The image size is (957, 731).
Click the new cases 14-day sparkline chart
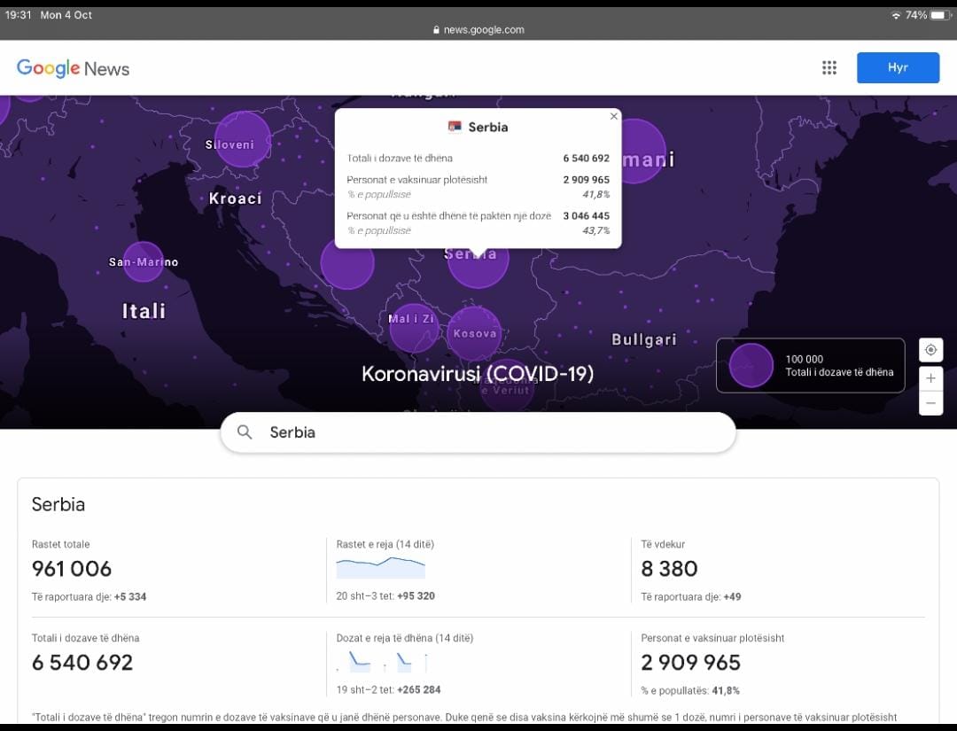coord(381,567)
